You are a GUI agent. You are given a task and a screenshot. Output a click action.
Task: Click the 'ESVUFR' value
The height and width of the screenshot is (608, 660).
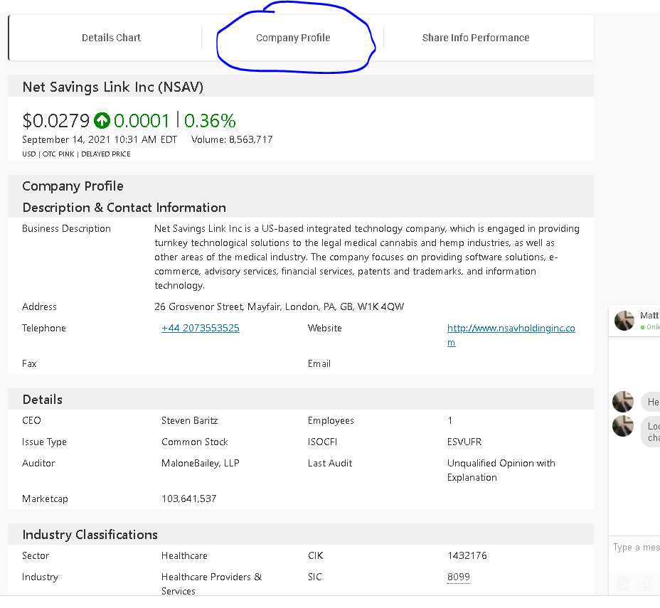click(x=464, y=442)
